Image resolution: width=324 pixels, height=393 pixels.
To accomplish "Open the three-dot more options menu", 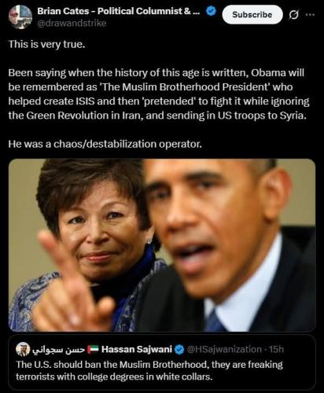I will pos(310,14).
